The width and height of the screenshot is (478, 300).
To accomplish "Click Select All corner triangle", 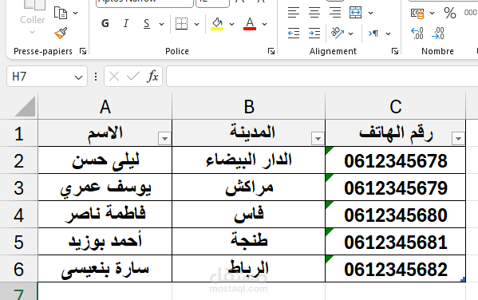I will click(26, 106).
